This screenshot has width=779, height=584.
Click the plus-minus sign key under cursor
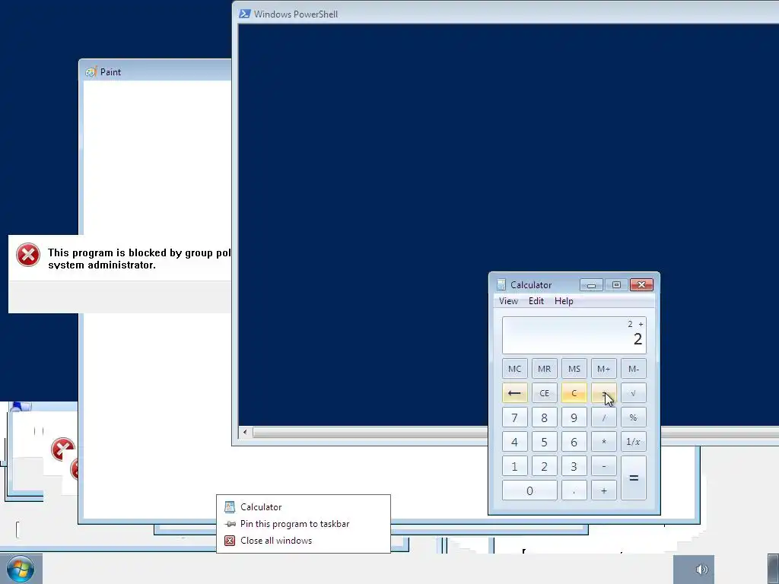pyautogui.click(x=603, y=393)
